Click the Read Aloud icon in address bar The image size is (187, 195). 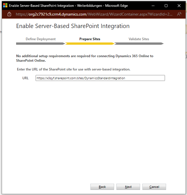tap(179, 14)
